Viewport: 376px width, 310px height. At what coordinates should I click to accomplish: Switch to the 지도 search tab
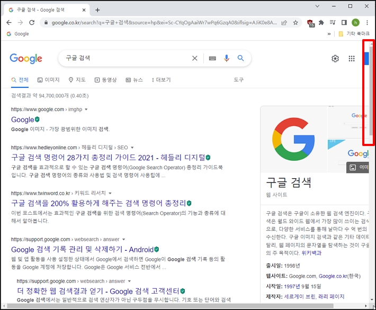click(x=77, y=80)
